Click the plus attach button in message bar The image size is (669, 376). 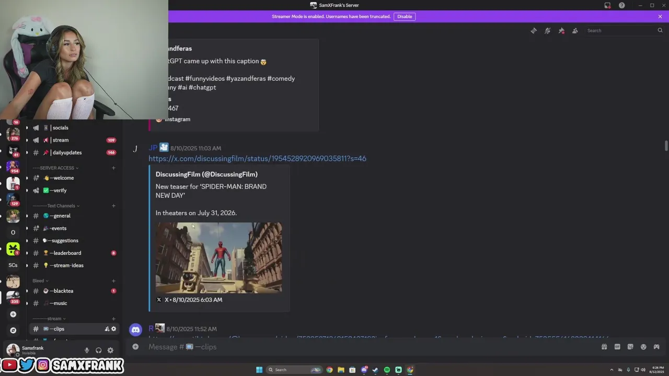(135, 347)
